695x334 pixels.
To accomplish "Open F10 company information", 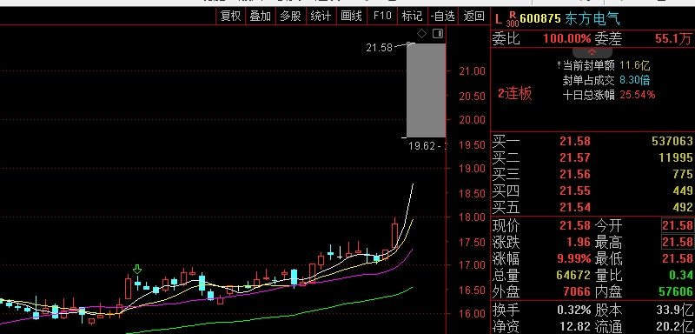I will pos(382,17).
